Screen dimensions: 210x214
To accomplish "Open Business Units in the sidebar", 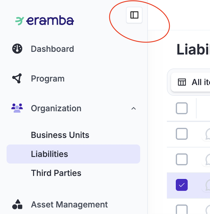I will coord(60,135).
